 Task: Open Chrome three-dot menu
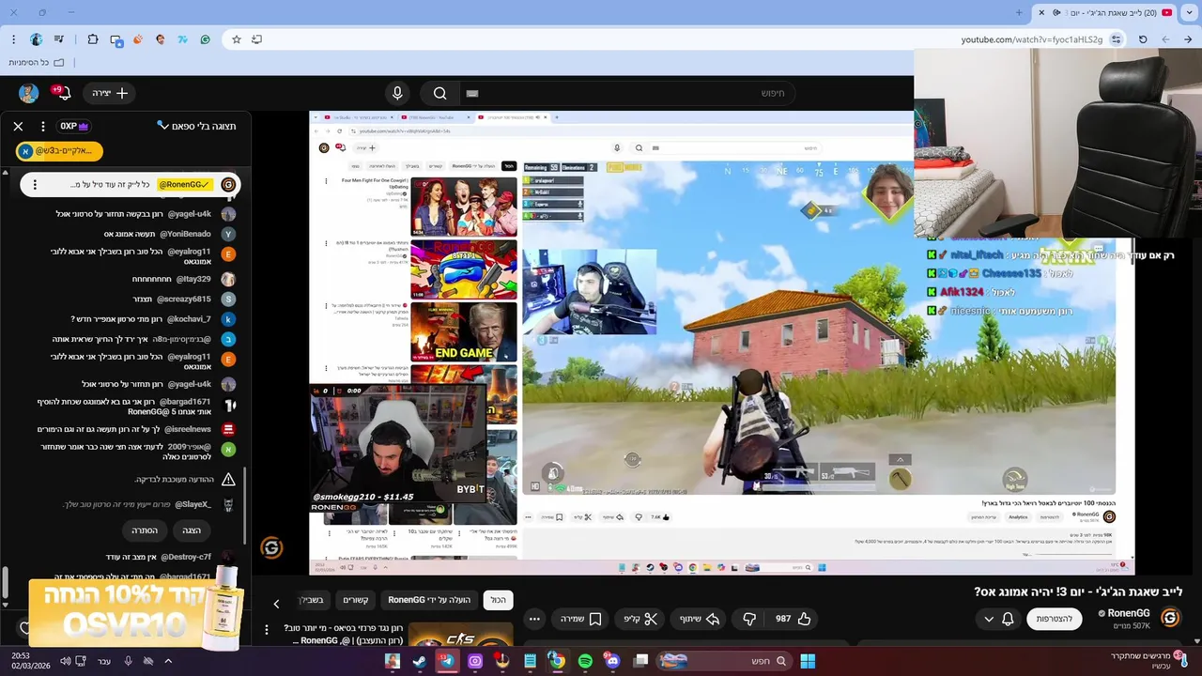pos(13,39)
